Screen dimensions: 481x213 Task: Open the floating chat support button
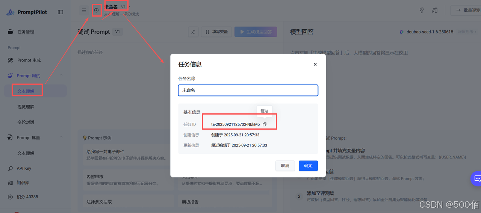coord(476,178)
